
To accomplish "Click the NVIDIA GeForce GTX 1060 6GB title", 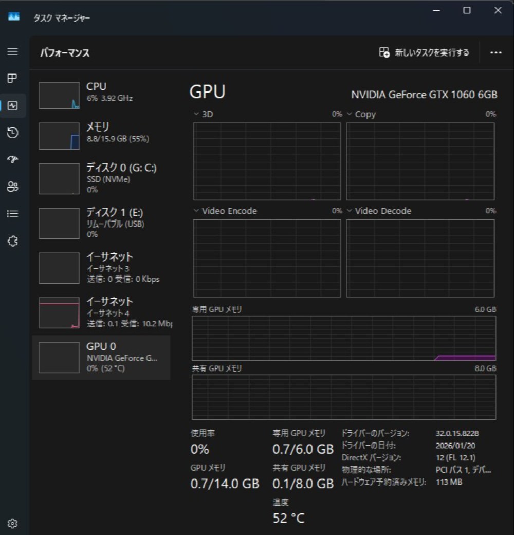I will 424,95.
